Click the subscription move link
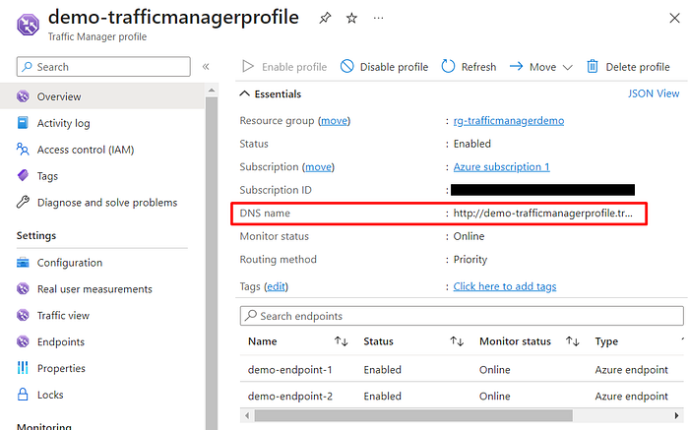This screenshot has height=430, width=689. click(318, 167)
